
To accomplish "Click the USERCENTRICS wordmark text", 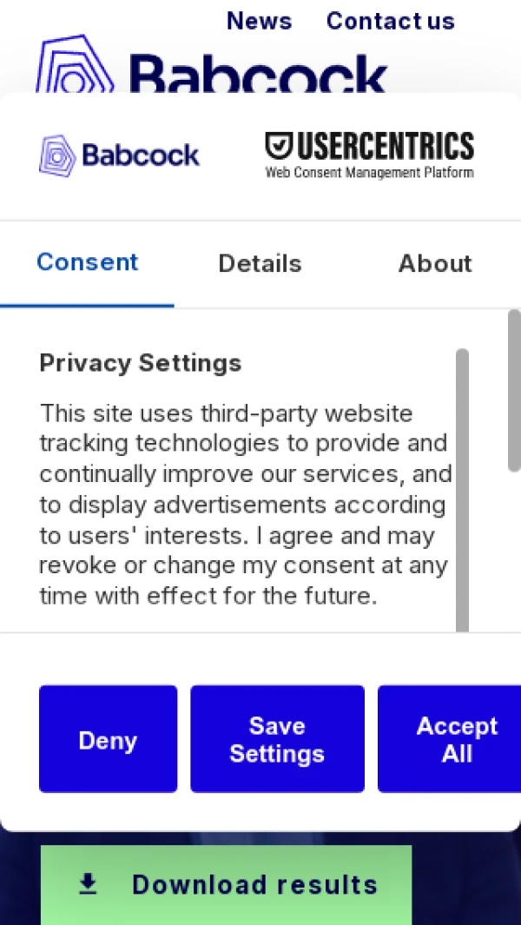I will pos(385,145).
